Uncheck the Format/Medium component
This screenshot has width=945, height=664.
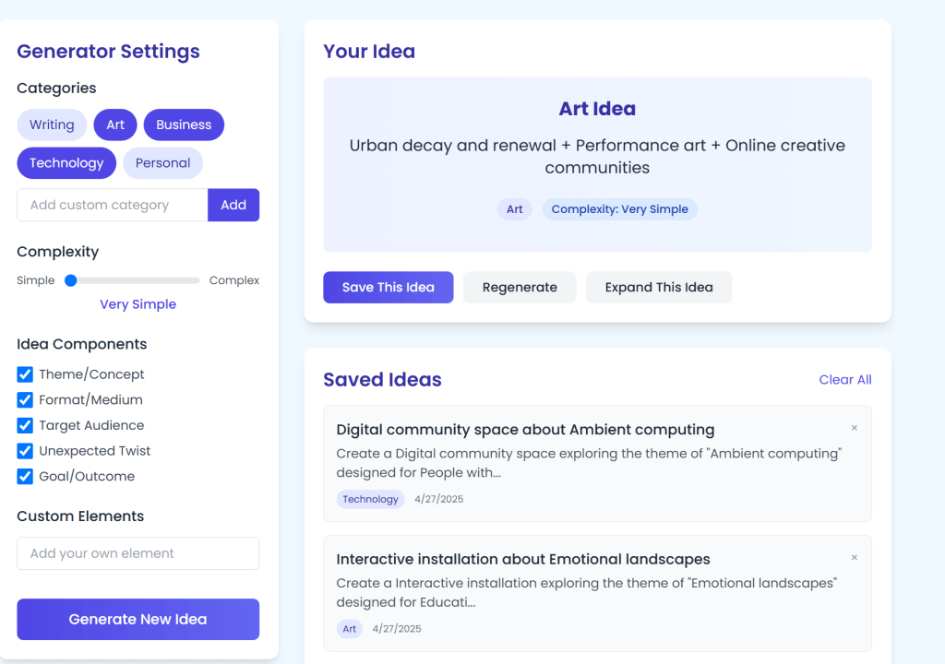(25, 400)
